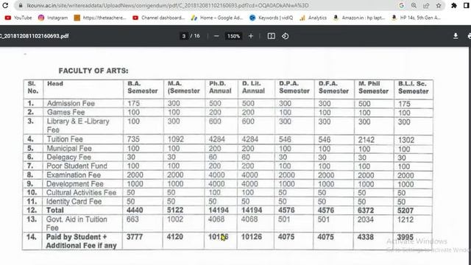Open the Amazon.in hp laptop bookmark
Image resolution: width=471 pixels, height=265 pixels.
359,18
